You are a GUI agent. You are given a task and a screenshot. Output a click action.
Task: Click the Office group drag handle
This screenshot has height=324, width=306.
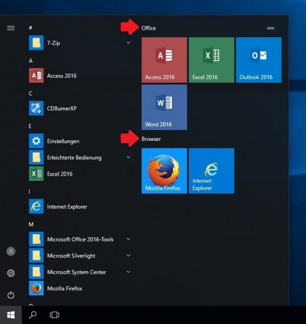point(270,28)
